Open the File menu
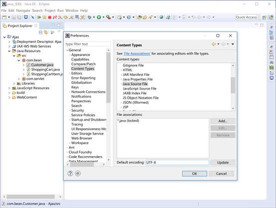 pos(4,10)
